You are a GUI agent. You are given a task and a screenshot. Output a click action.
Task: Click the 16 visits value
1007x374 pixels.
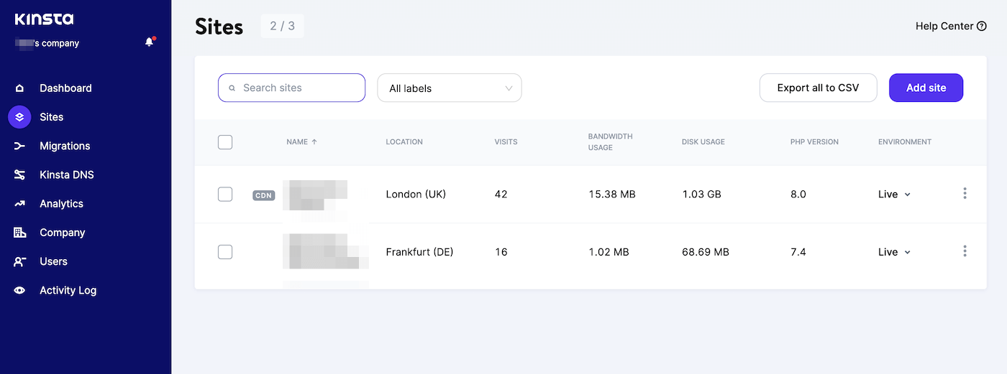tap(501, 252)
